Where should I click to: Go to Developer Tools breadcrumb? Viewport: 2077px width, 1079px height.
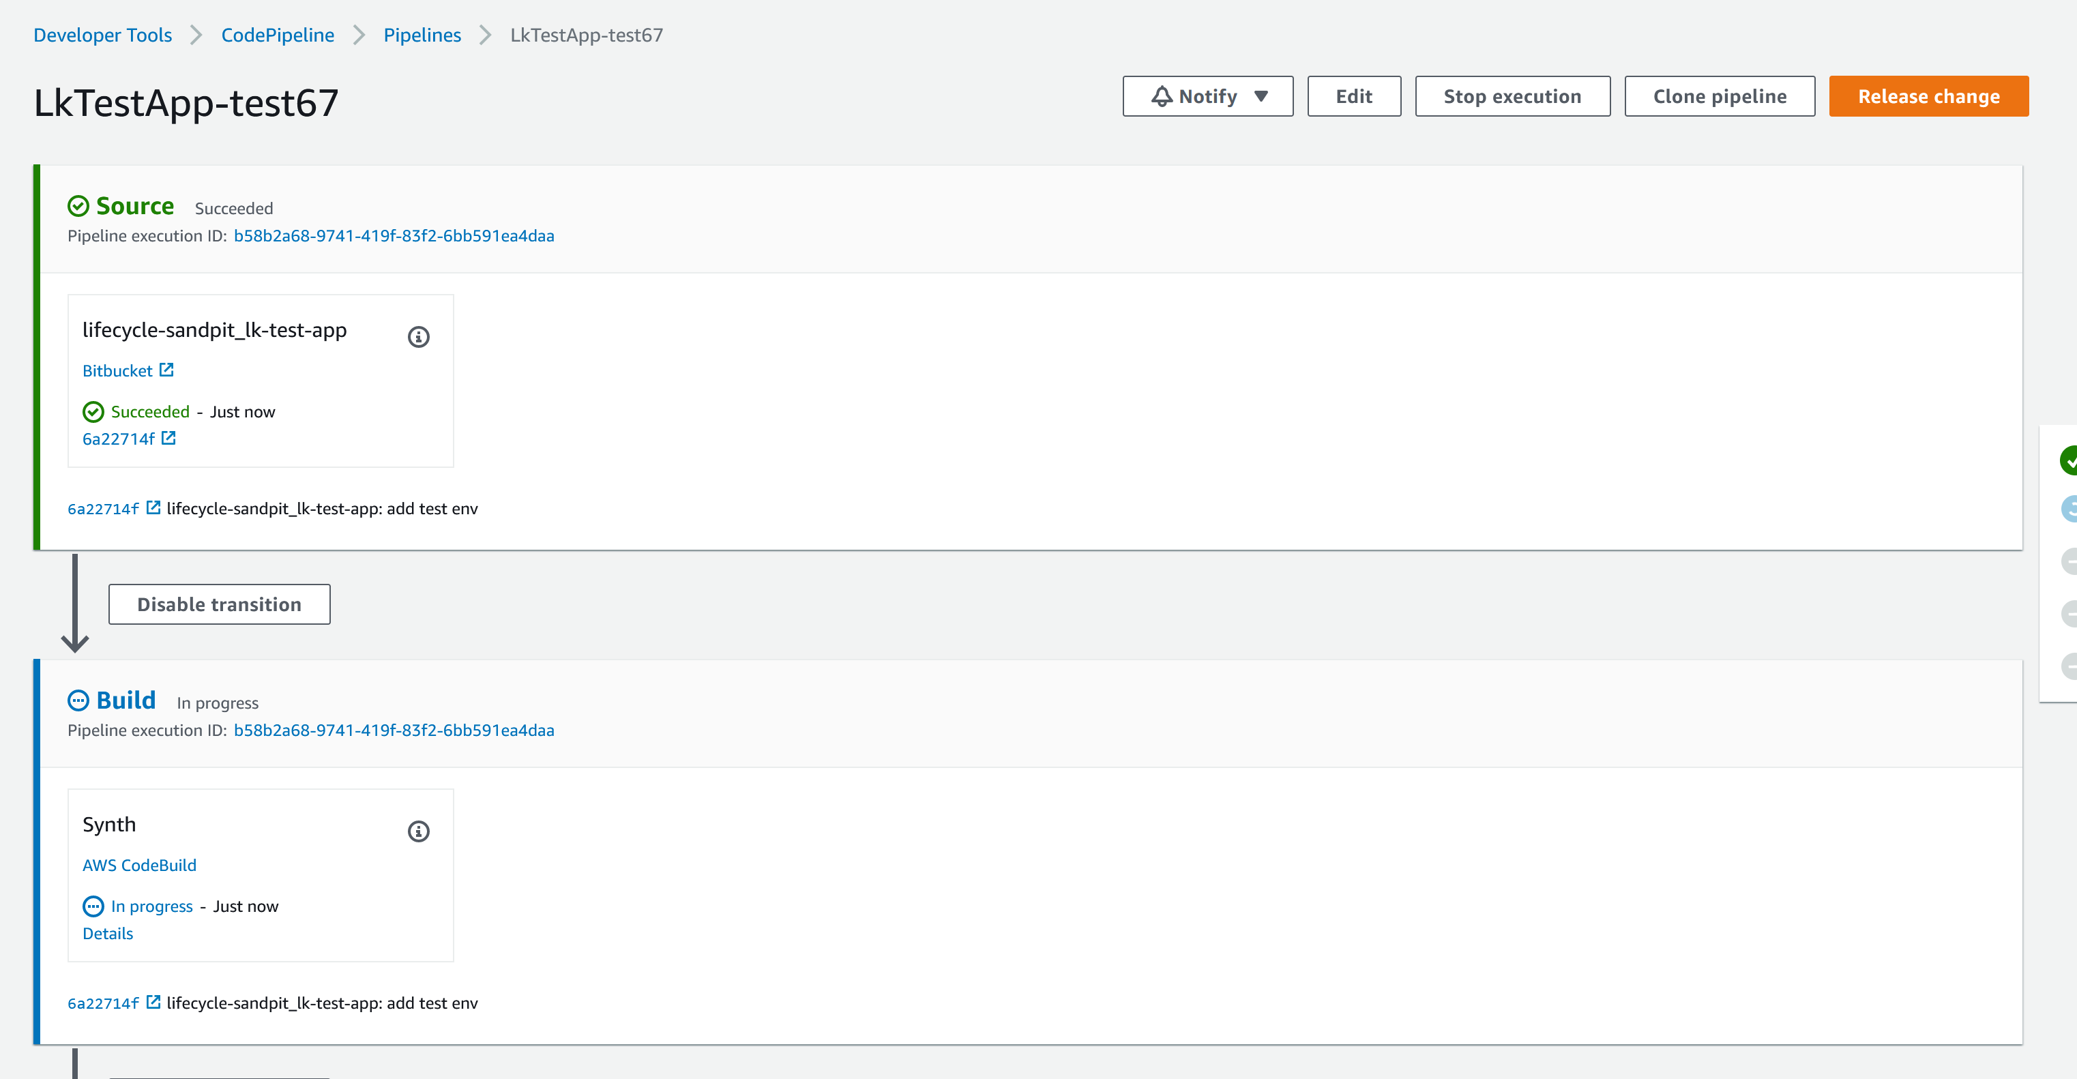(102, 35)
